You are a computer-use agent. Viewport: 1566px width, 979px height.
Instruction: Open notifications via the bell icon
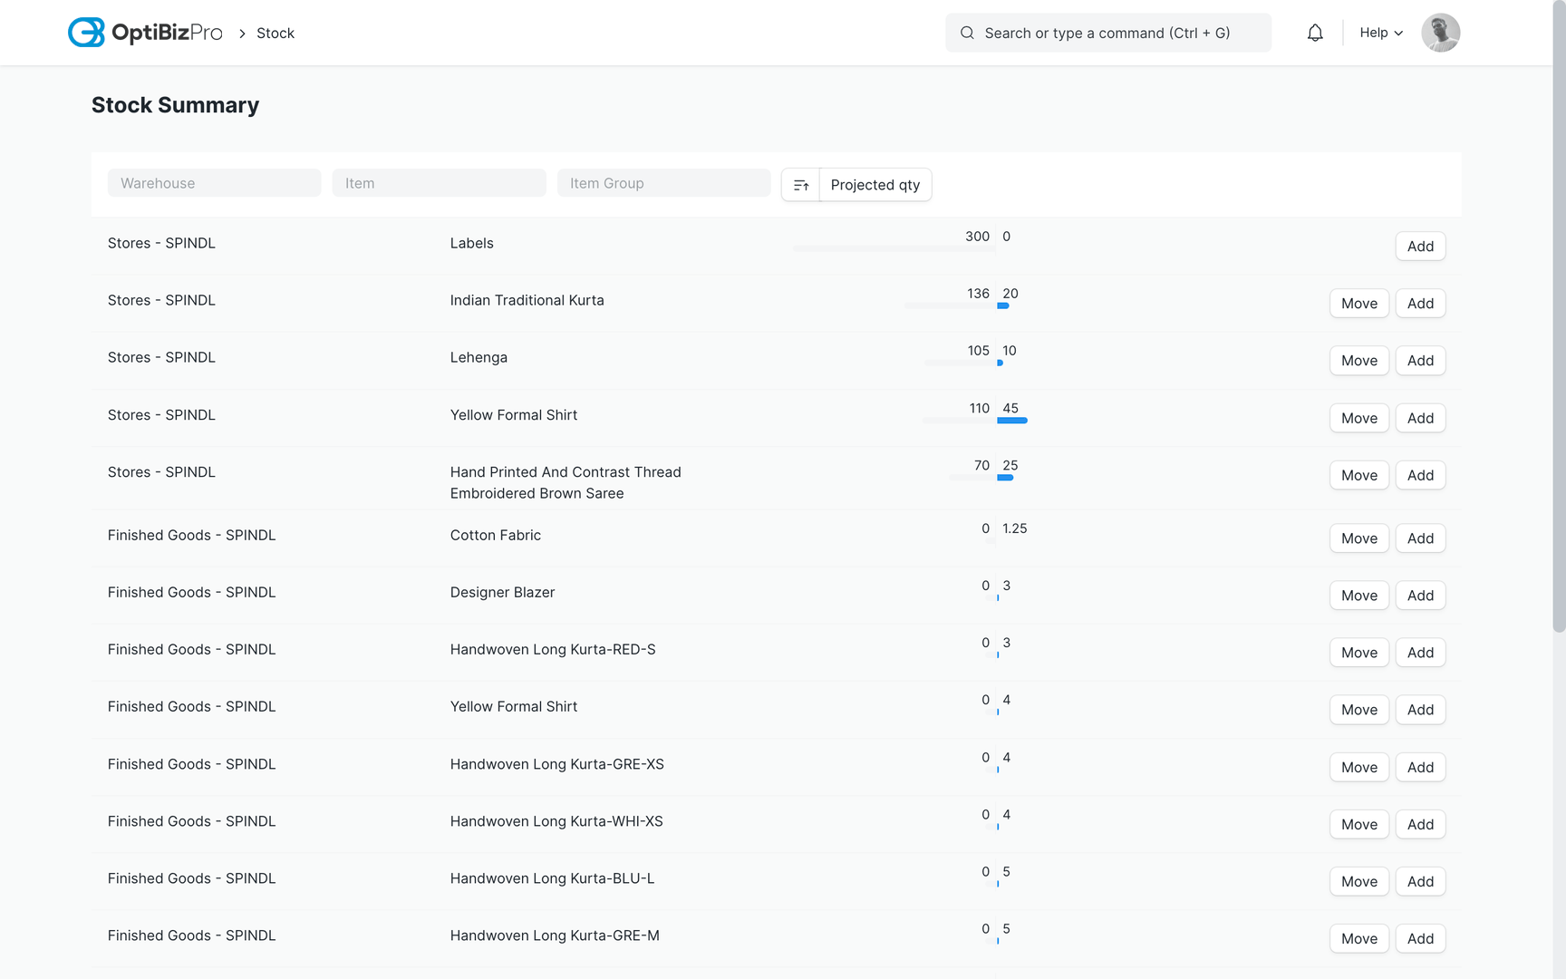click(1315, 32)
